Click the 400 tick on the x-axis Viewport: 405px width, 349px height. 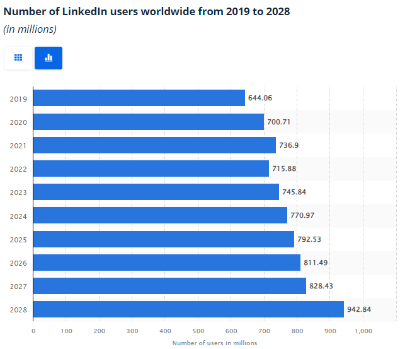tap(165, 331)
